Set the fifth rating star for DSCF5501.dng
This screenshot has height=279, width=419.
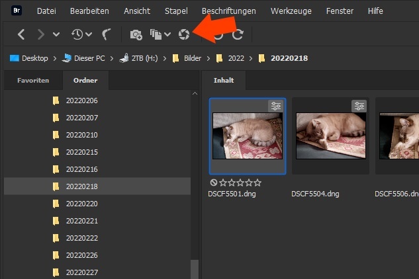point(257,182)
